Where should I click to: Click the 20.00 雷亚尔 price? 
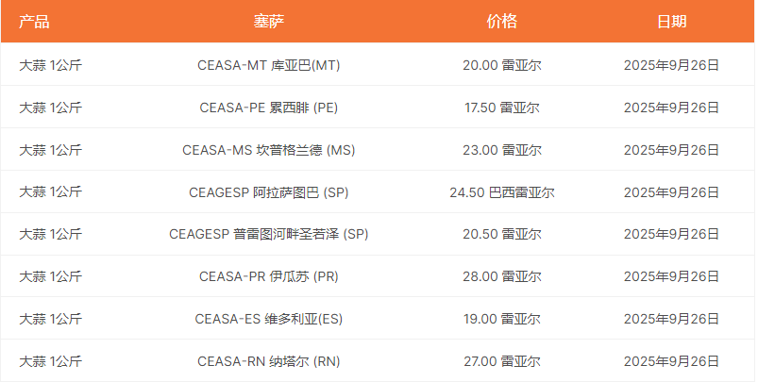[501, 65]
